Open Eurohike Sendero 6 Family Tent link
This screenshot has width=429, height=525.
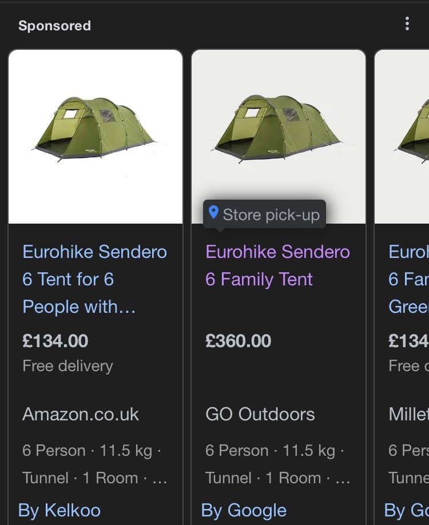(277, 265)
